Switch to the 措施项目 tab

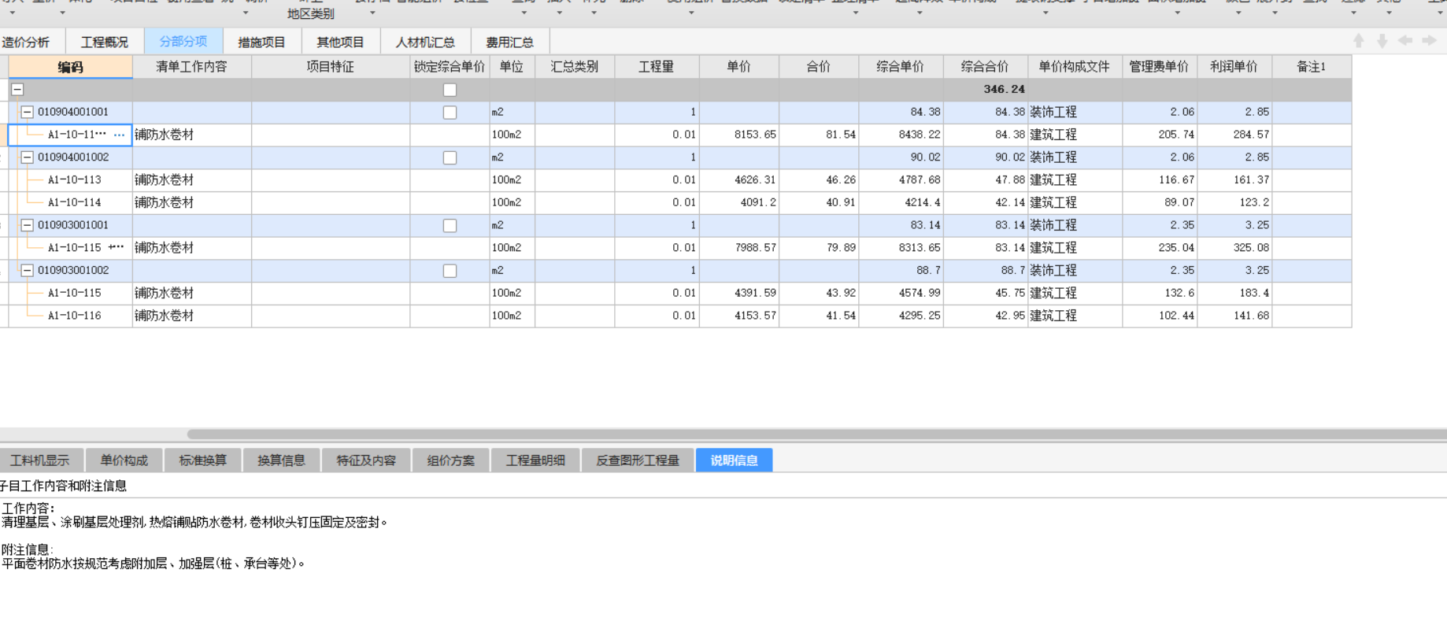coord(262,43)
